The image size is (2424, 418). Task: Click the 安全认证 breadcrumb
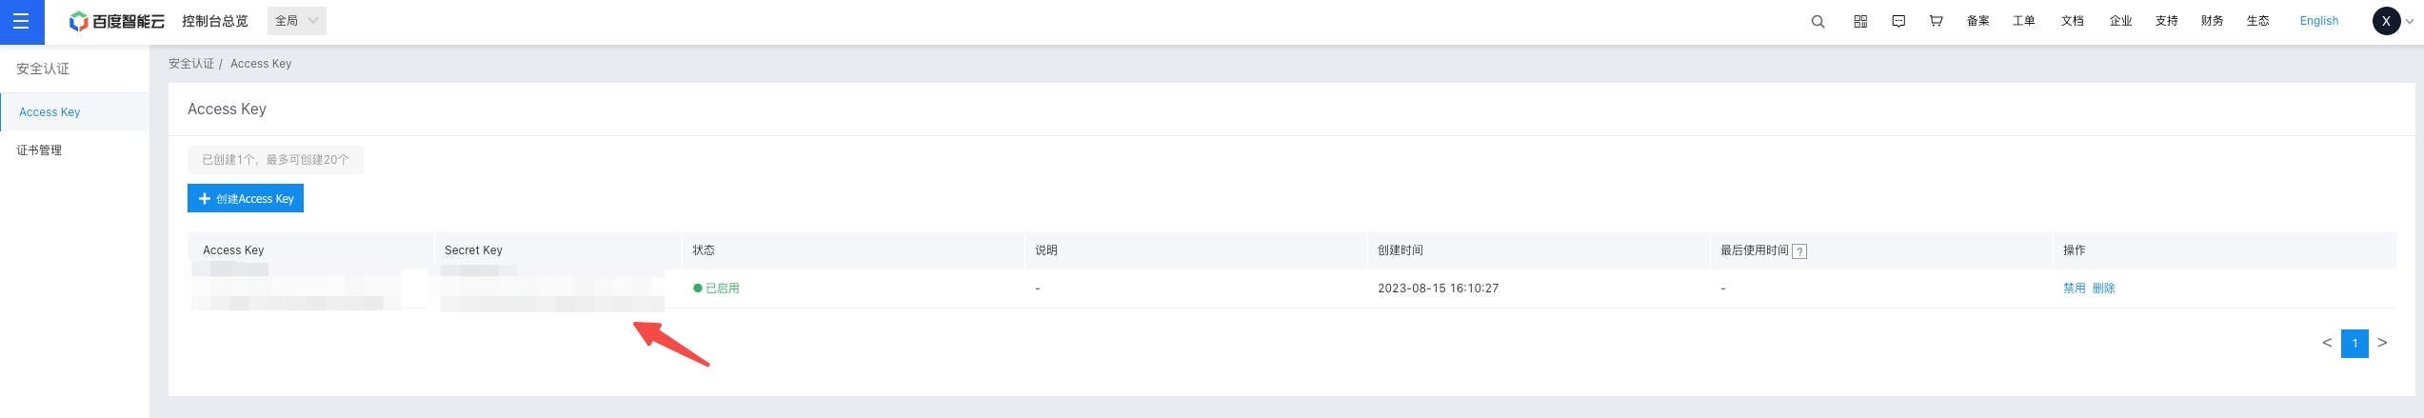tap(191, 64)
